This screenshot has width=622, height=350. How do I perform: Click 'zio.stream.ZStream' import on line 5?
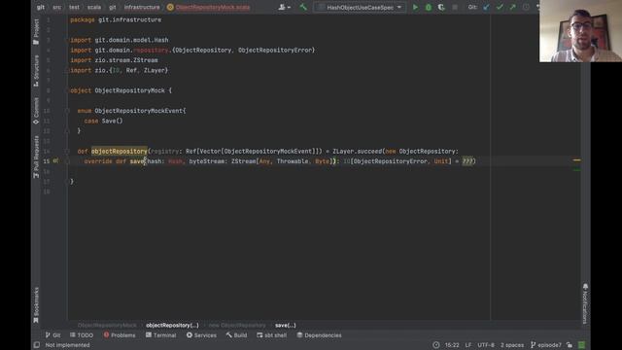pos(126,60)
